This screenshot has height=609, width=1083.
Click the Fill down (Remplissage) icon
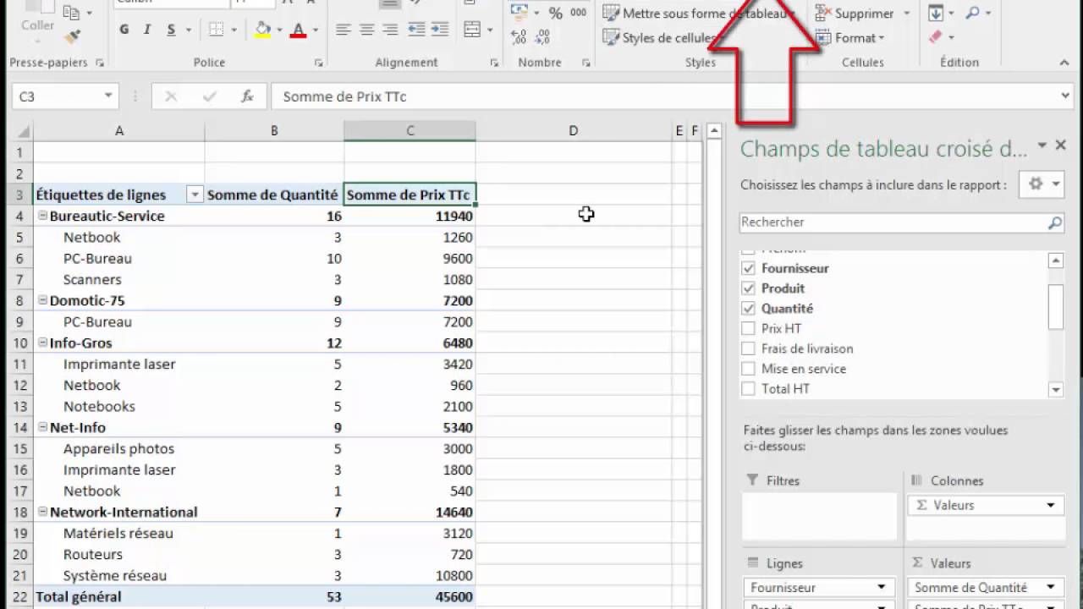click(x=936, y=13)
